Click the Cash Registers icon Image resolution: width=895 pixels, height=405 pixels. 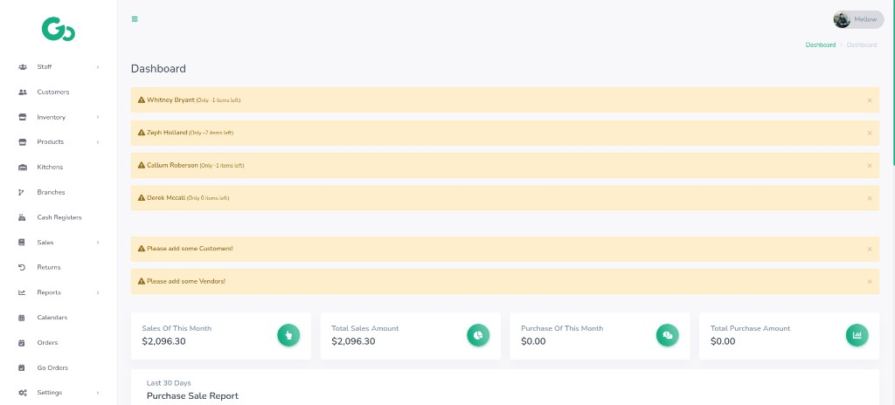click(22, 217)
